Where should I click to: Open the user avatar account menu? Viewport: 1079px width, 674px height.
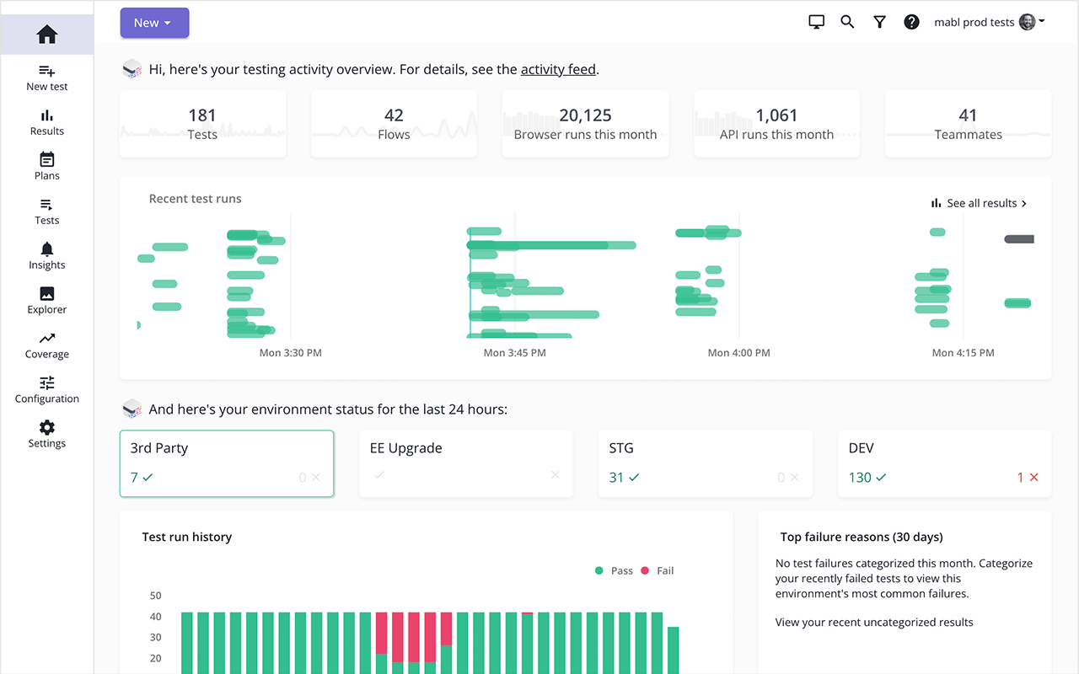click(1028, 21)
